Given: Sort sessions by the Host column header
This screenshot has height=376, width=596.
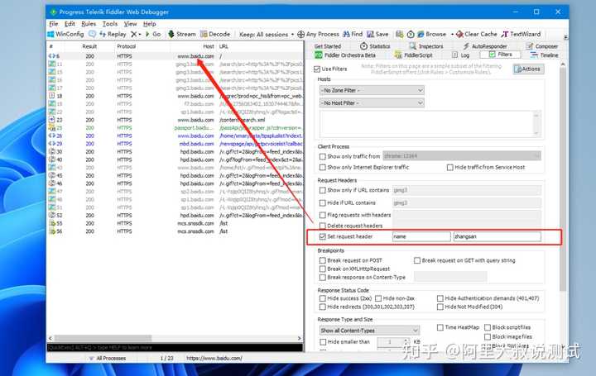Looking at the screenshot, I should 209,46.
